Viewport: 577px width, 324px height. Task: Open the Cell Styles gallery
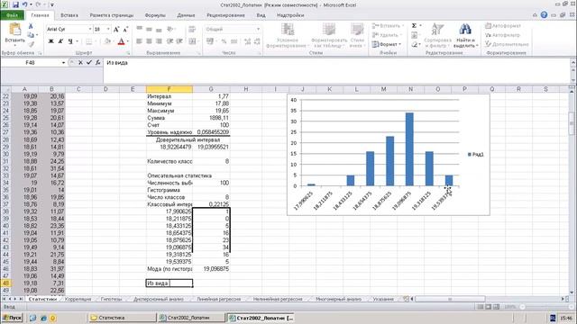pos(357,35)
